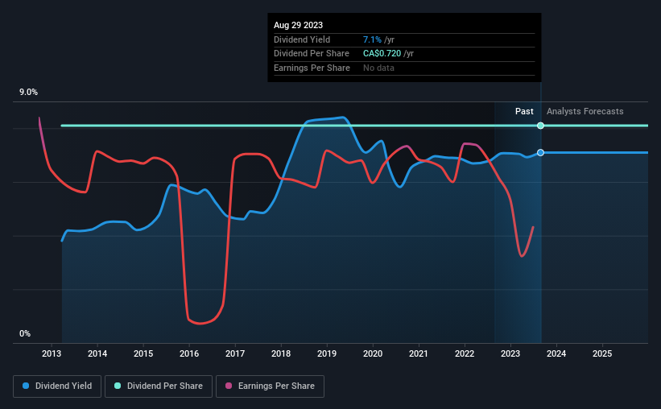Click the teal Dividend Per Share legend dot
The width and height of the screenshot is (661, 409).
[x=118, y=386]
